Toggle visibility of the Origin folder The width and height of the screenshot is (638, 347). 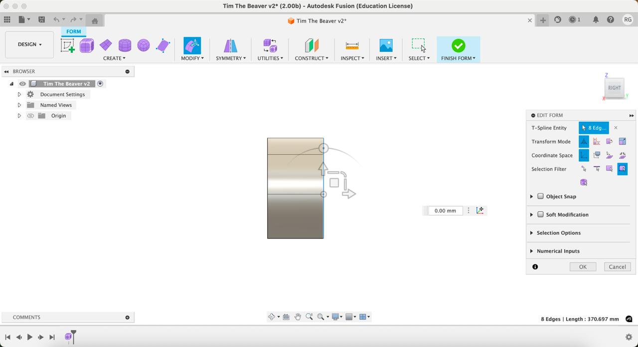tap(30, 116)
